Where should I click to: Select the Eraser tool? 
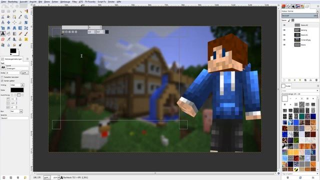pos(3,39)
